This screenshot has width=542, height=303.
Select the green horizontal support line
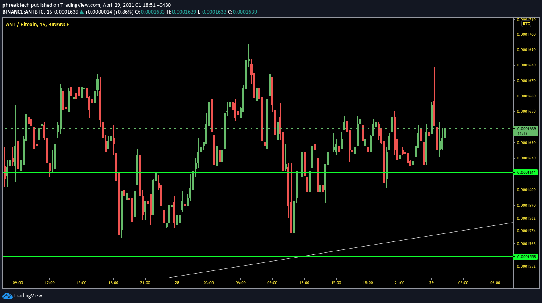257,172
